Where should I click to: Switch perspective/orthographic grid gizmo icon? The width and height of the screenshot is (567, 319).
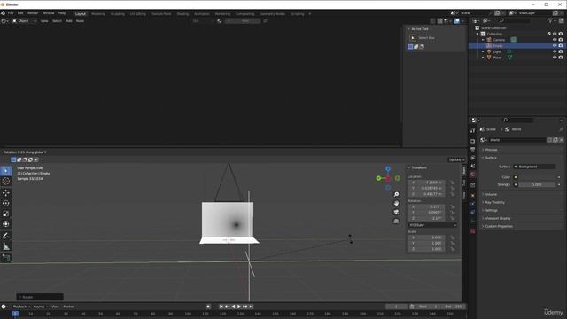point(396,221)
